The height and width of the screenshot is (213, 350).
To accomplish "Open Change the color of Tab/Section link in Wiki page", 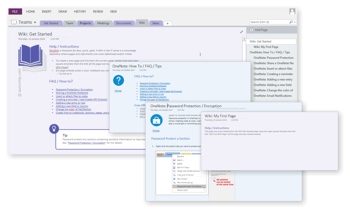I will pyautogui.click(x=73, y=109).
